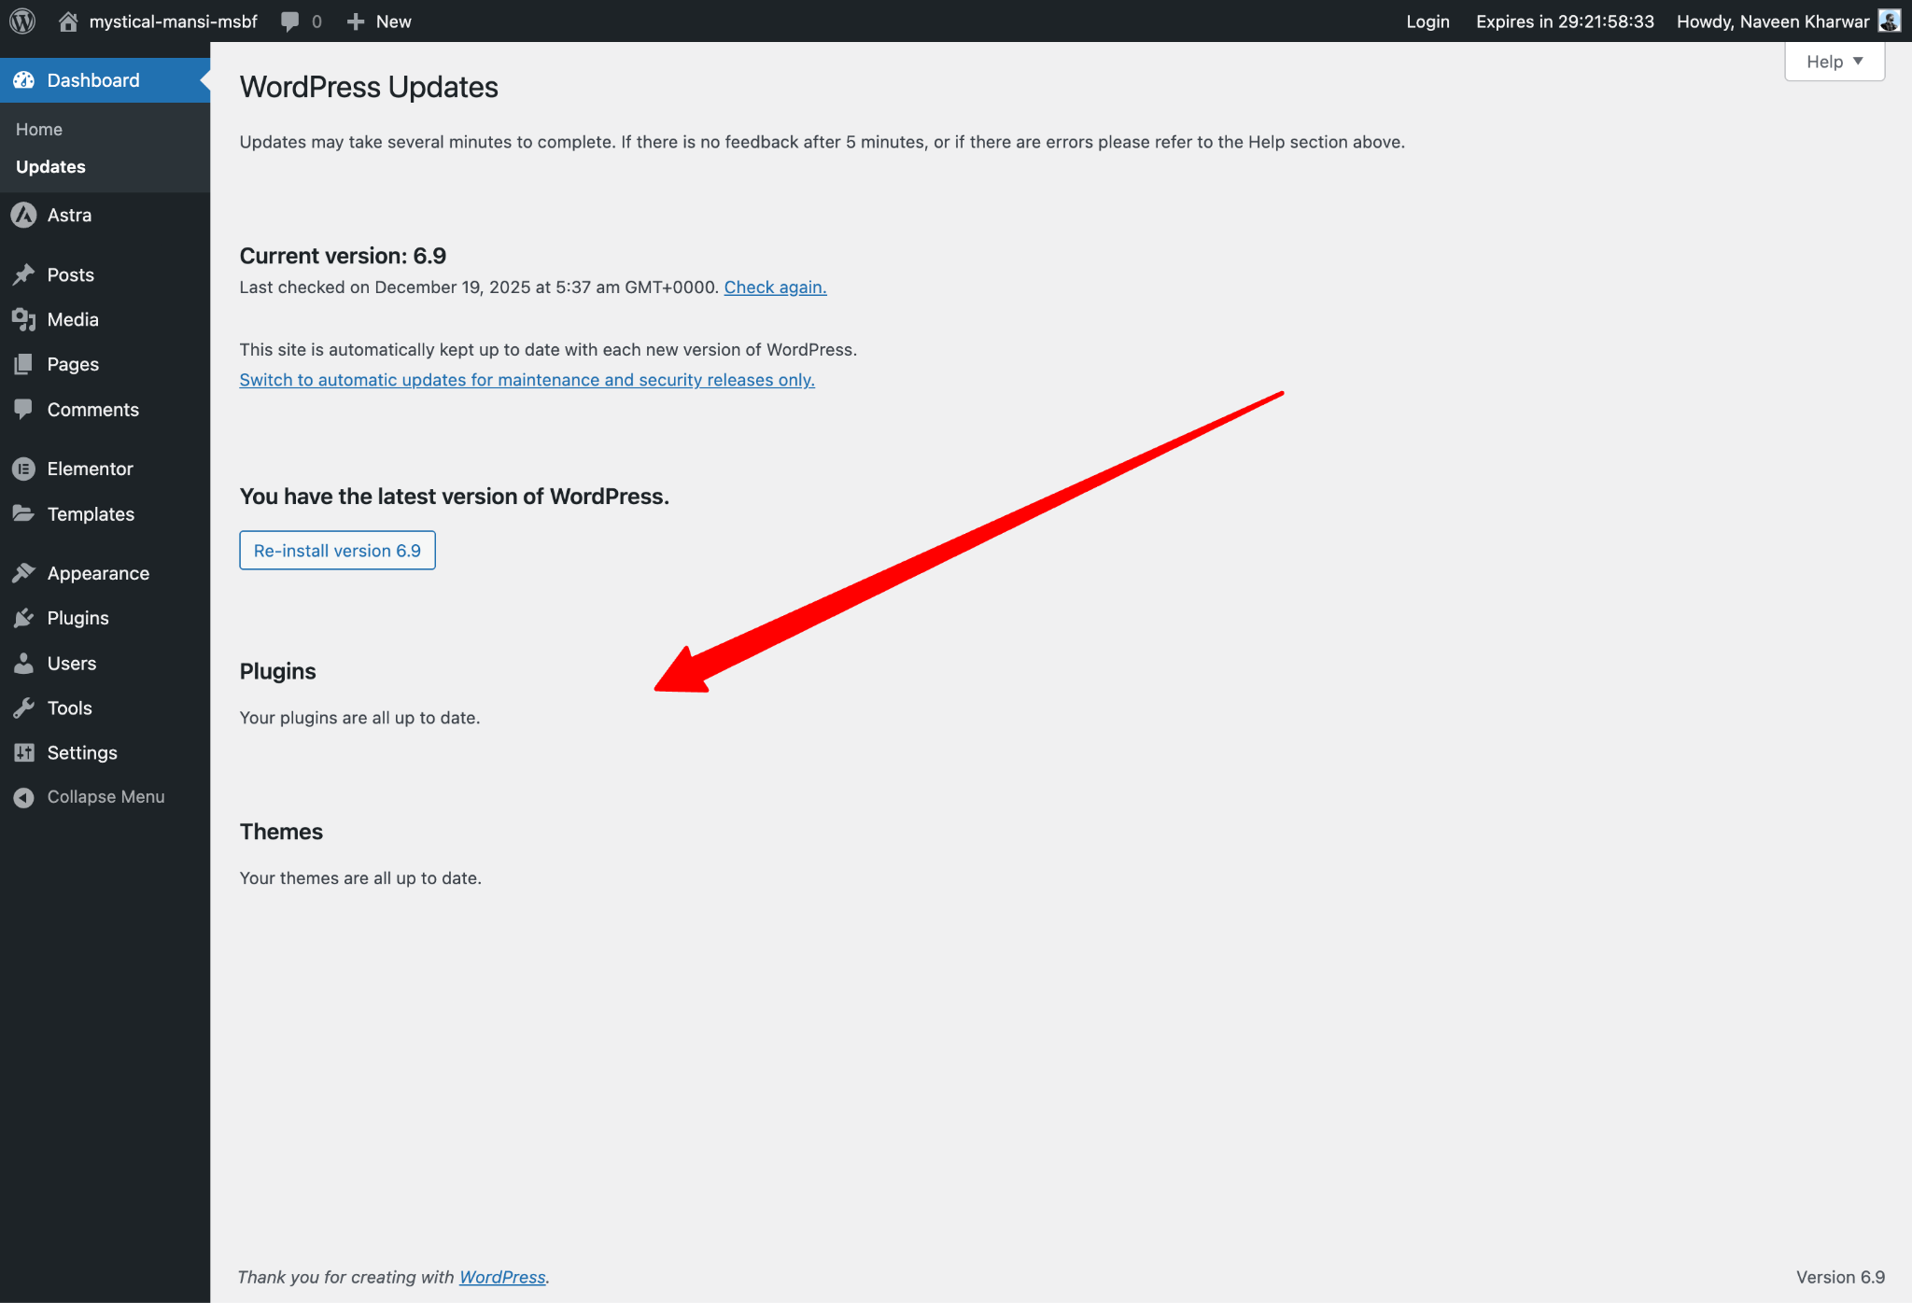The height and width of the screenshot is (1303, 1912).
Task: Click the Astra theme icon
Action: [23, 216]
